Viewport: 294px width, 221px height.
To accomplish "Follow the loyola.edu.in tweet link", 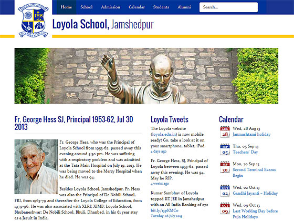I will [164, 134].
